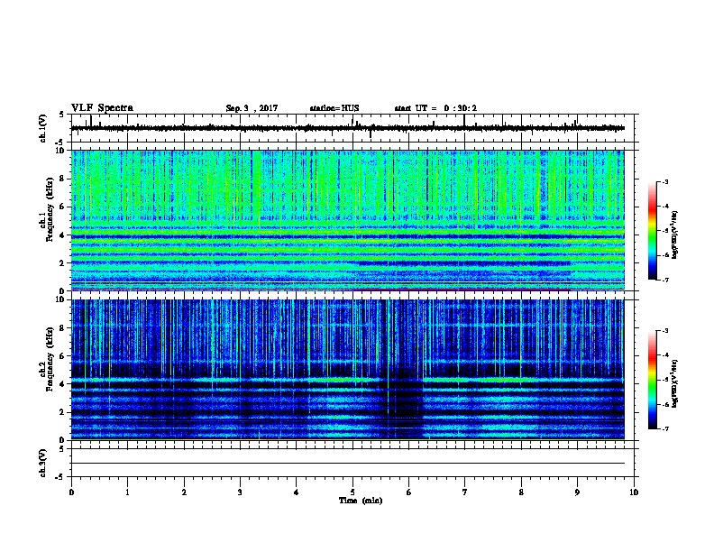Image resolution: width=714 pixels, height=552 pixels.
Task: Click the ch.2 spectrogram panel
Action: point(347,370)
